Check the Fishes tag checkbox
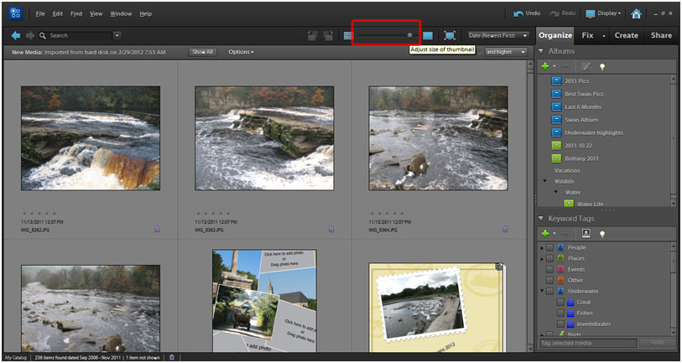682x363 pixels. pyautogui.click(x=560, y=313)
